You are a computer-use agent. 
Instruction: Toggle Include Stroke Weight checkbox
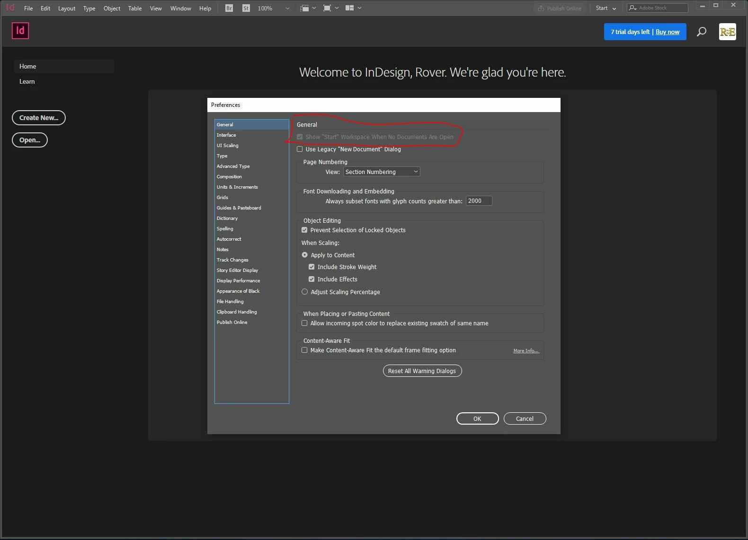pyautogui.click(x=312, y=267)
